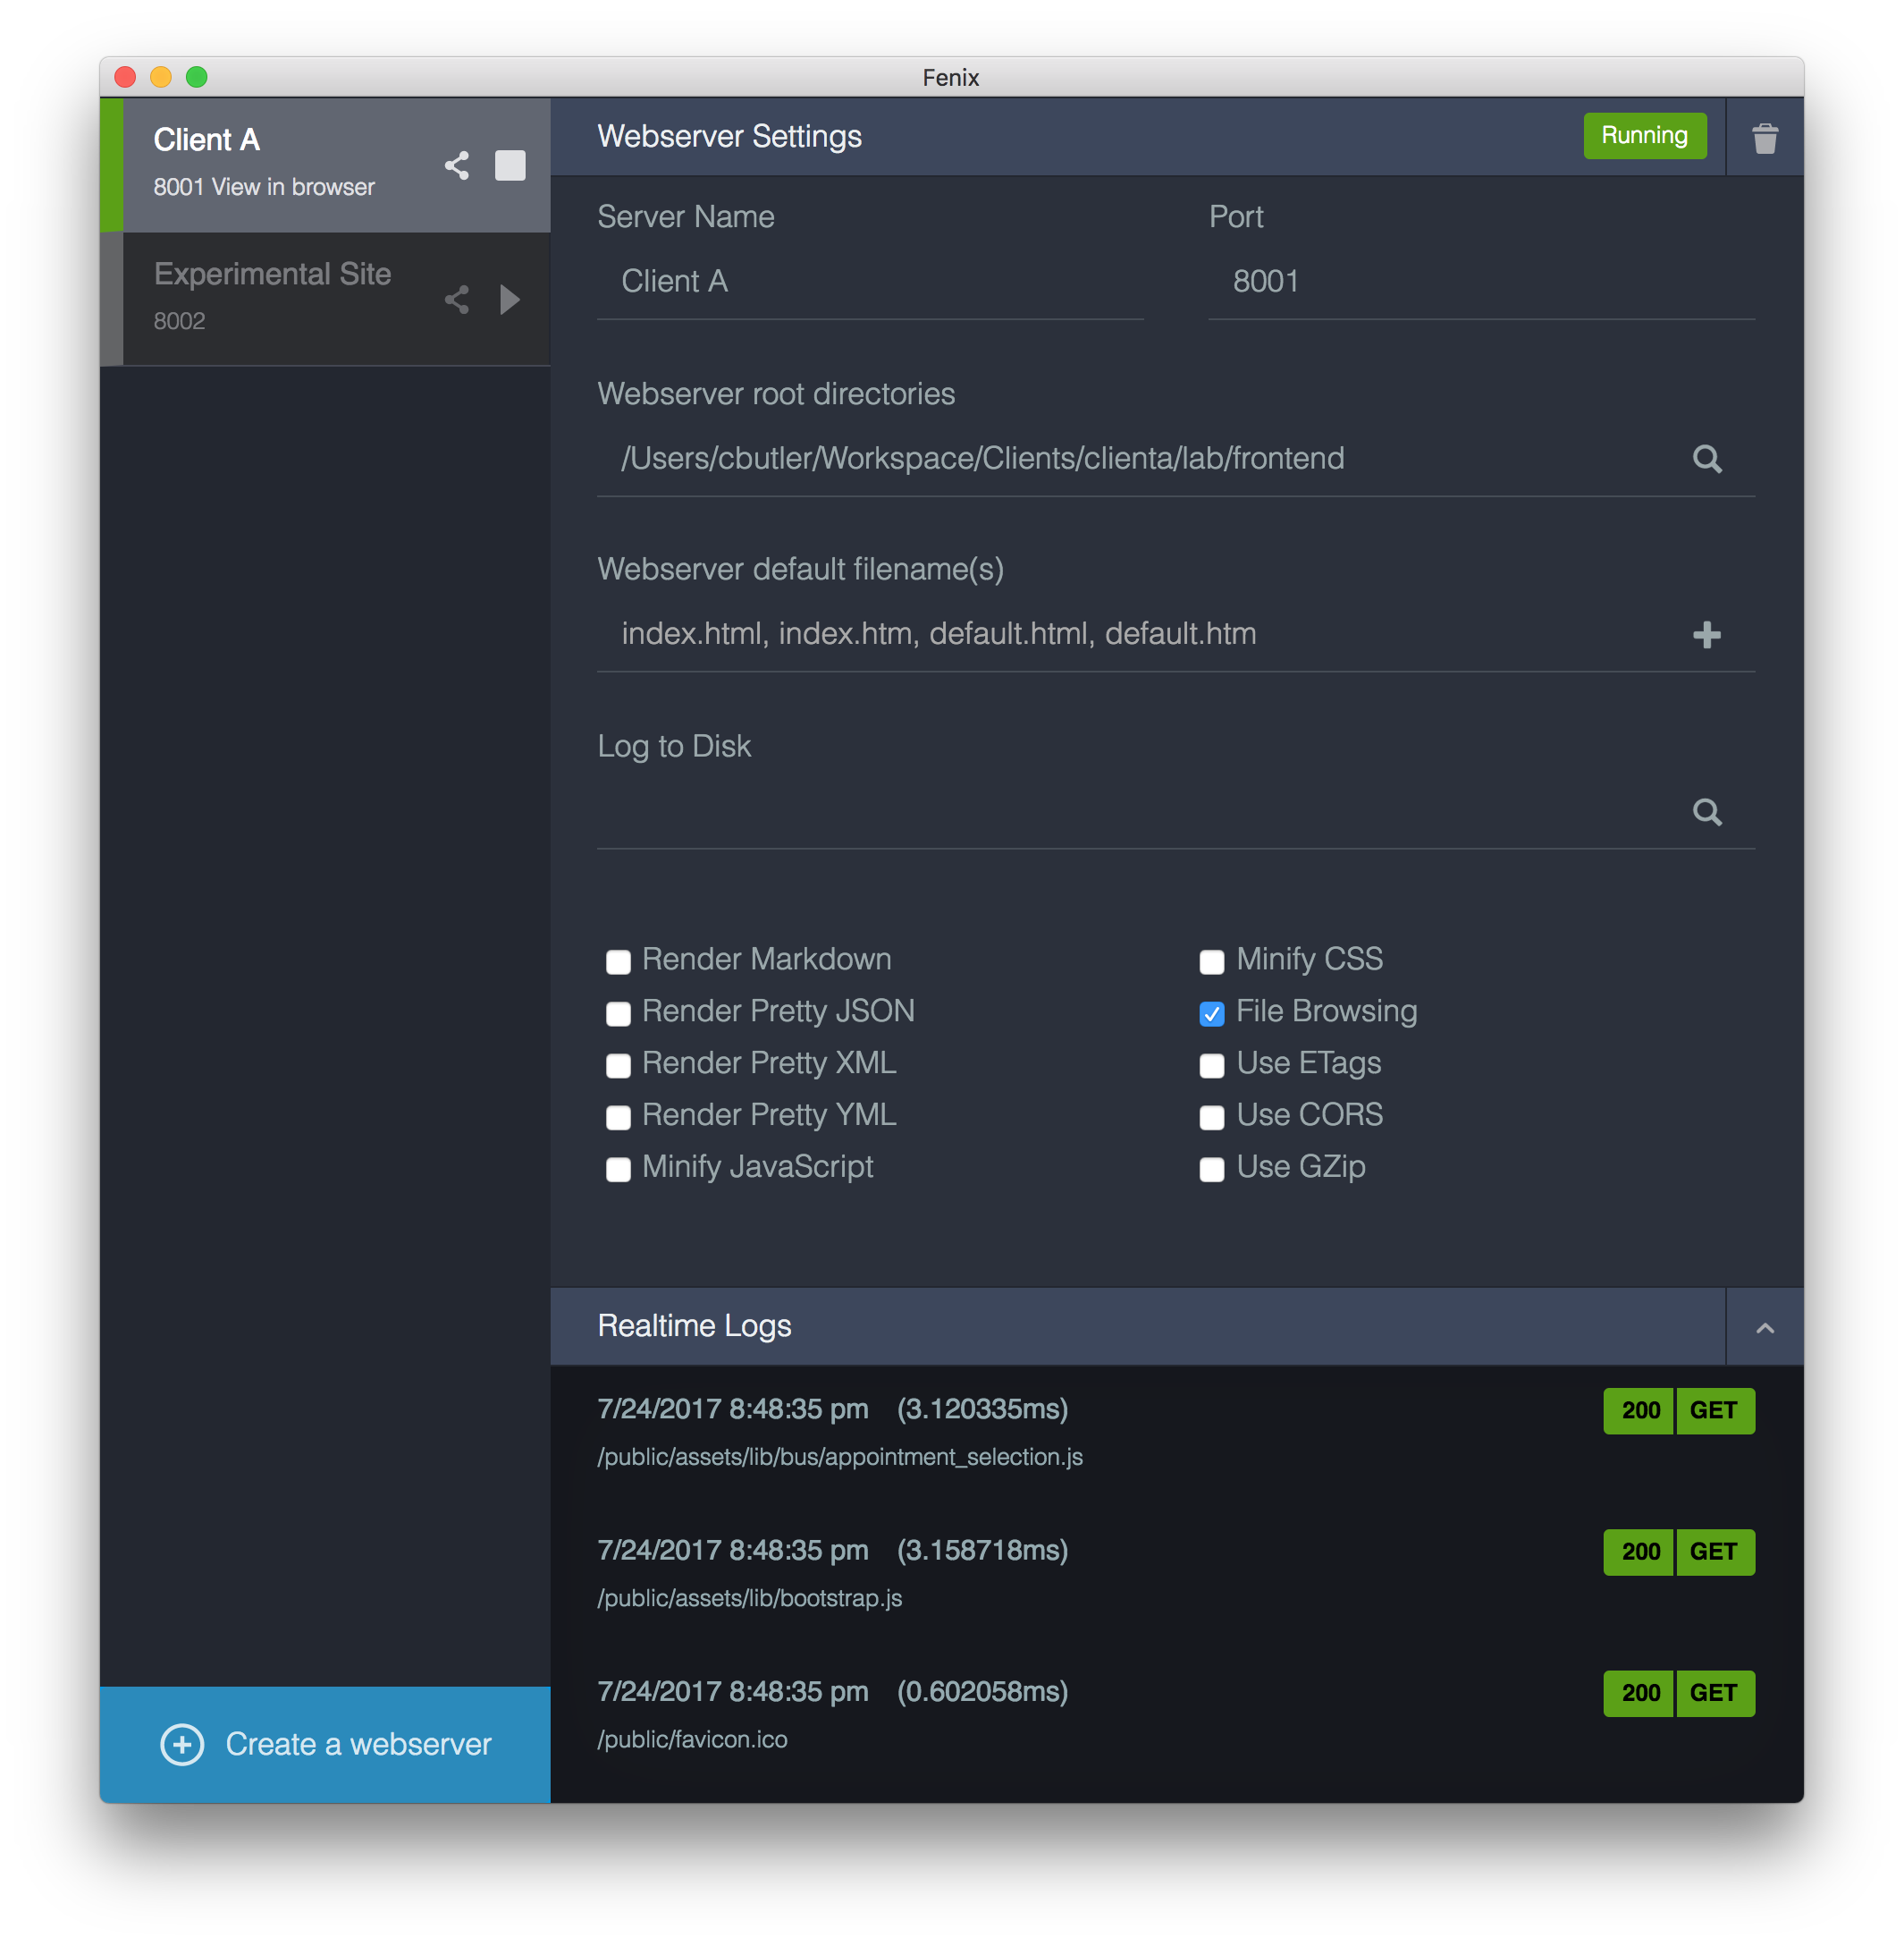Click the Running status button

[x=1640, y=136]
